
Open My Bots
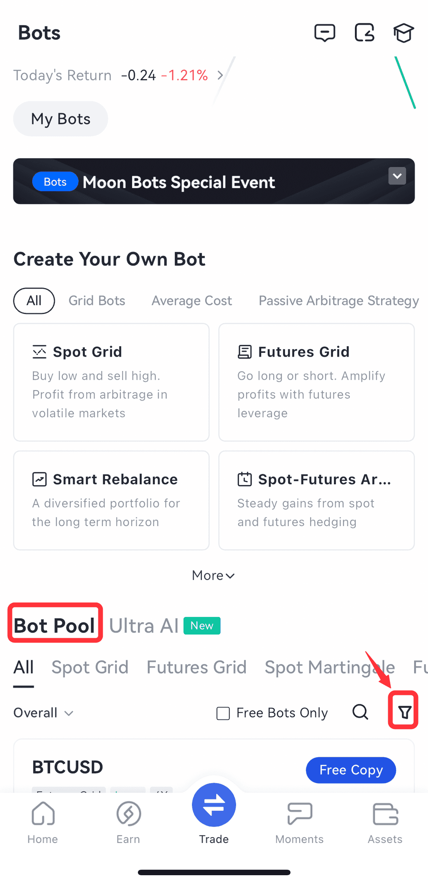click(61, 119)
